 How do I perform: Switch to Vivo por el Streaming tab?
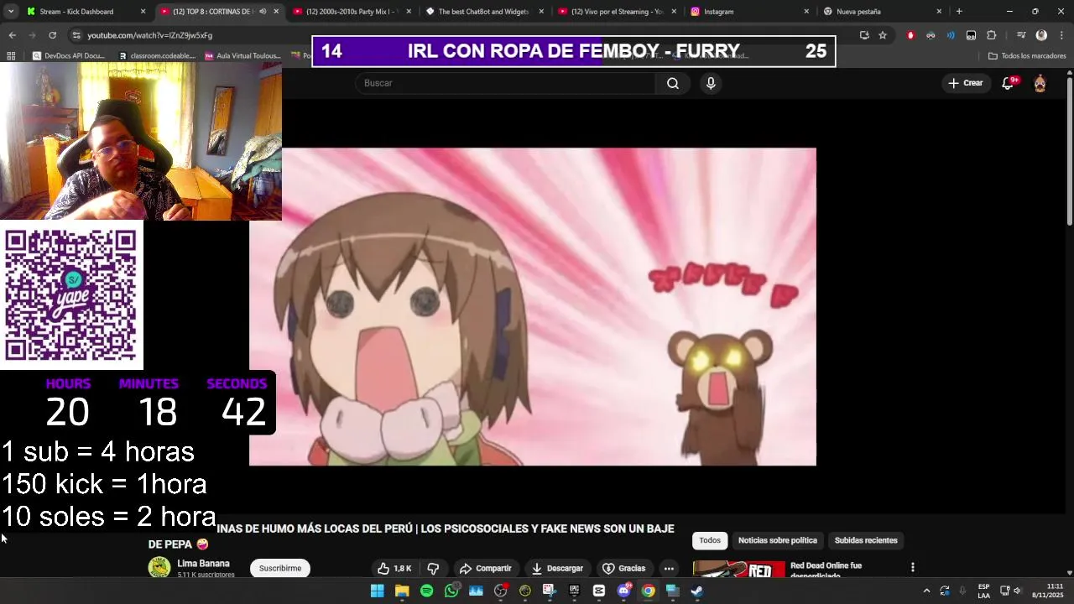coord(618,12)
